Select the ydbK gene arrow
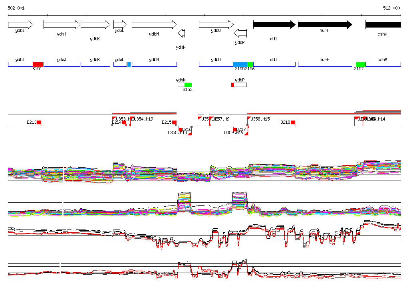The height and width of the screenshot is (285, 409). click(95, 25)
